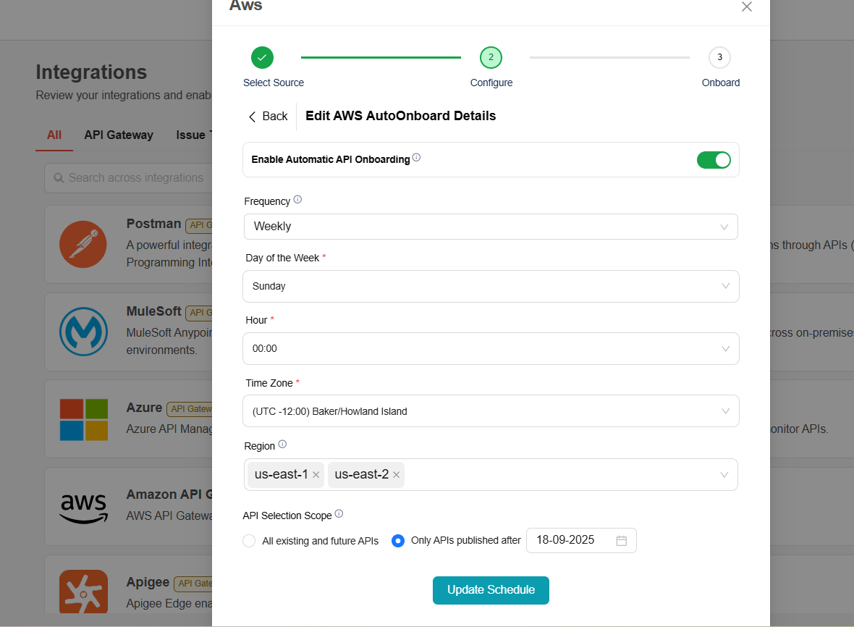The height and width of the screenshot is (627, 854).
Task: Remove us-east-2 region tag
Action: 396,475
